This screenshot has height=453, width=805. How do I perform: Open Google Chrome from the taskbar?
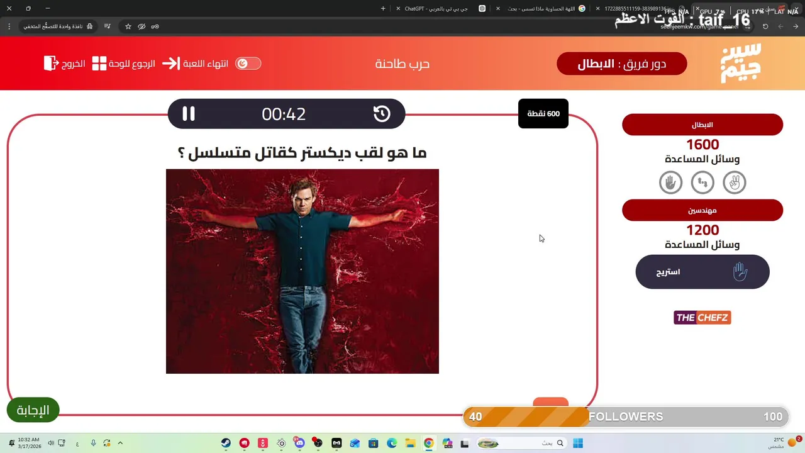tap(428, 444)
